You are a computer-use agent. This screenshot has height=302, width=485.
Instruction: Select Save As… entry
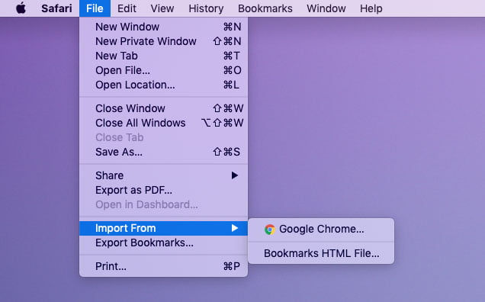point(164,153)
